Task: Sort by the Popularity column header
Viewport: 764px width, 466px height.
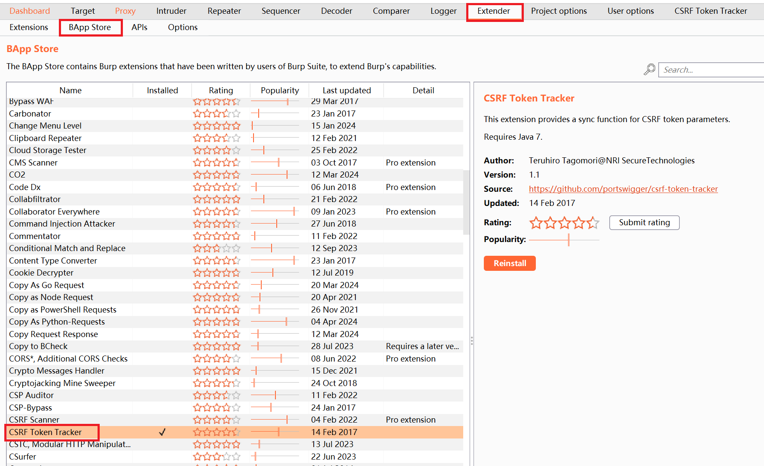Action: click(x=280, y=90)
